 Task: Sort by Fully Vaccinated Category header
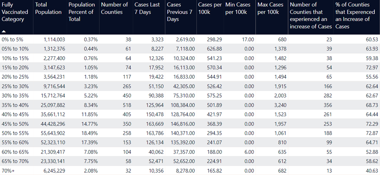click(x=15, y=12)
